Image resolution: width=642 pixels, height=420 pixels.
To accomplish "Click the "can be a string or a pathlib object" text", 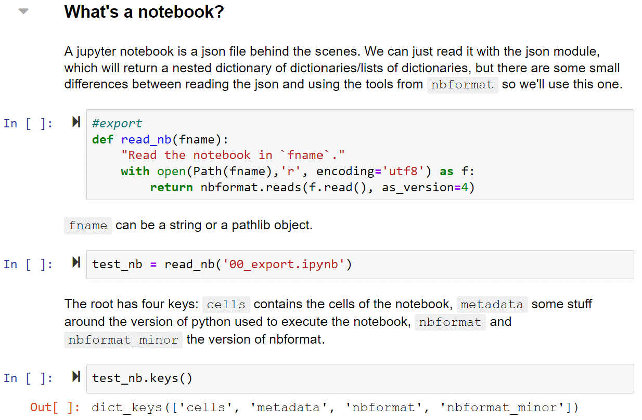I will click(x=214, y=226).
